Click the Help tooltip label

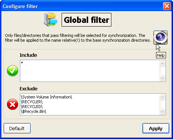click(x=161, y=55)
